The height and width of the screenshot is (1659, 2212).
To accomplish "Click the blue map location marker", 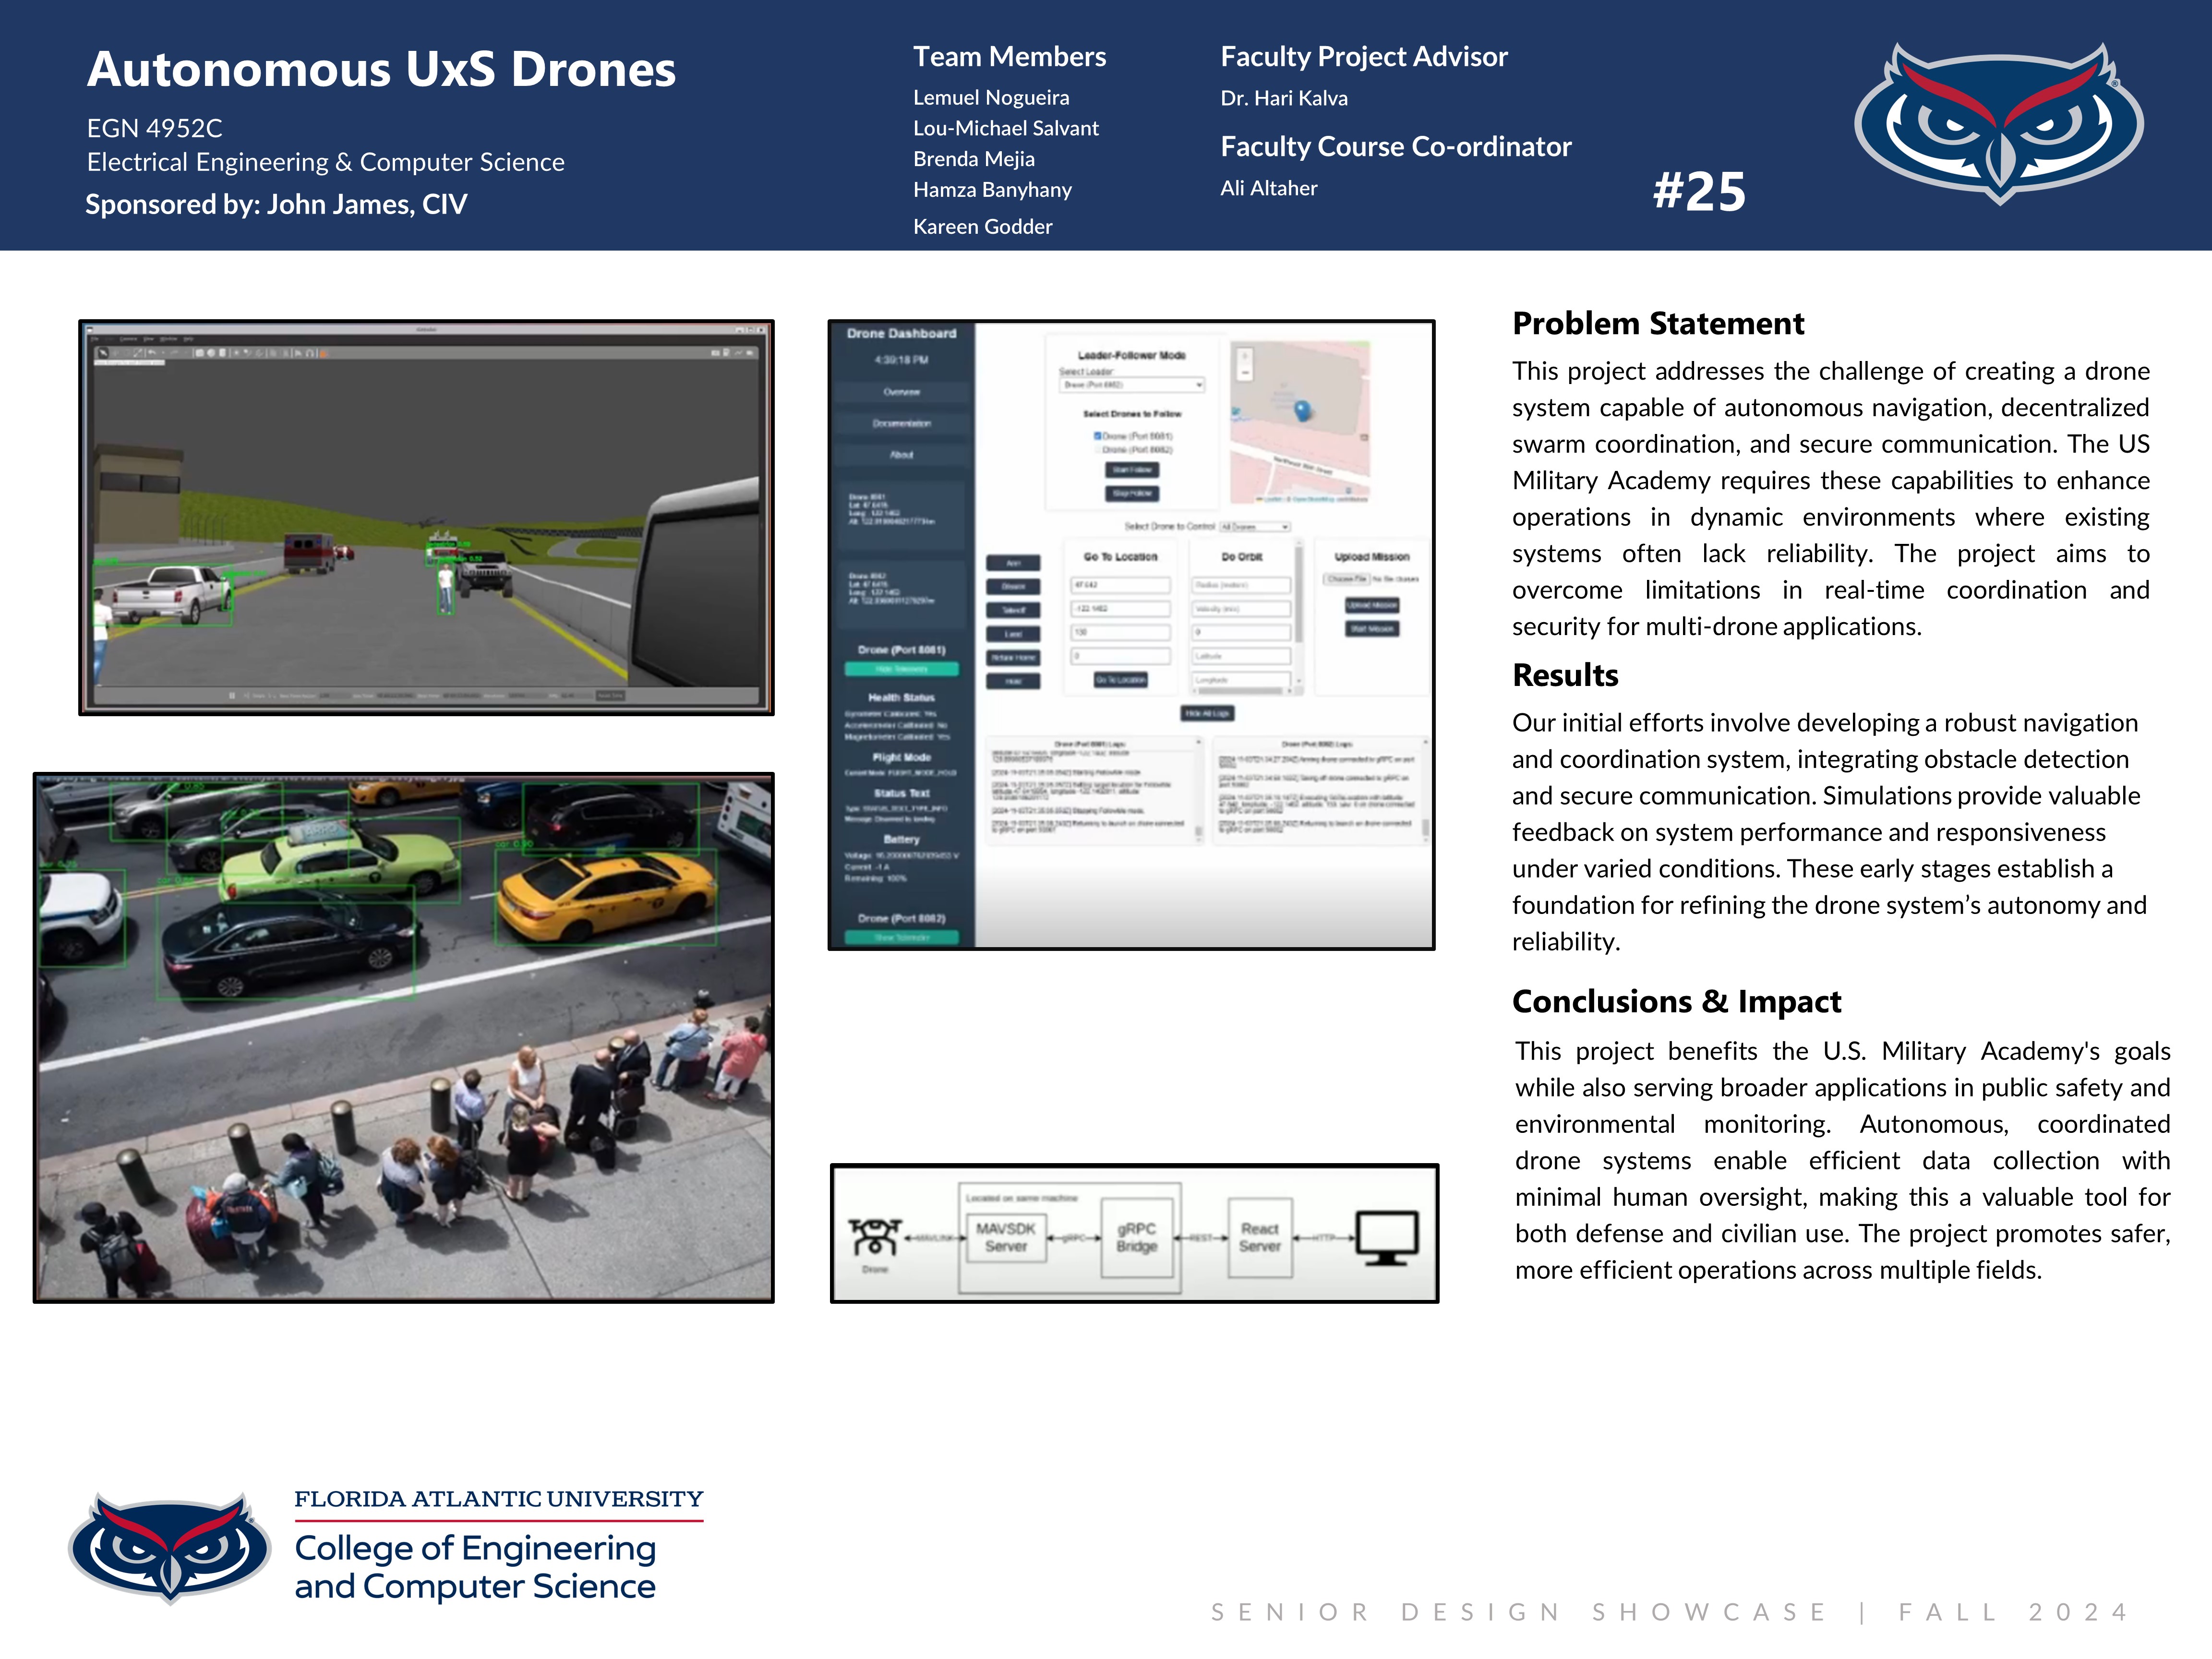I will click(1302, 409).
